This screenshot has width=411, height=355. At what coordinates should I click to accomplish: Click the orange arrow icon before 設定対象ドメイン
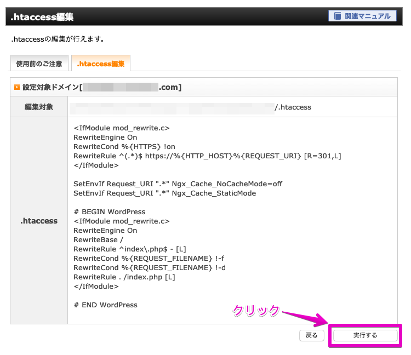coord(17,87)
